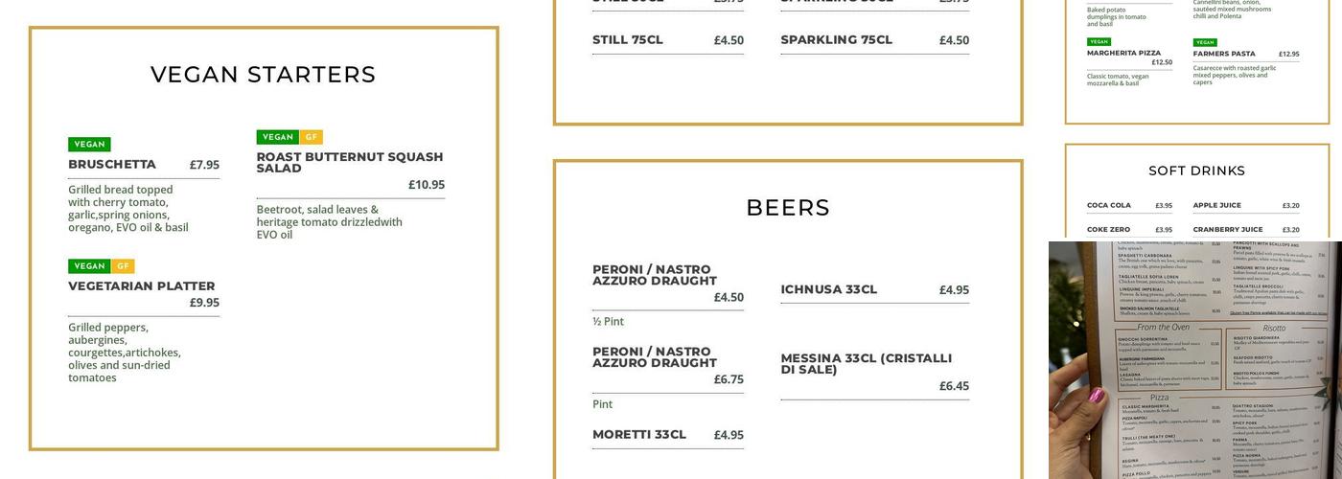The height and width of the screenshot is (479, 1342).
Task: Click the VEGAN badge above Margherita Pizza
Action: (x=1099, y=41)
